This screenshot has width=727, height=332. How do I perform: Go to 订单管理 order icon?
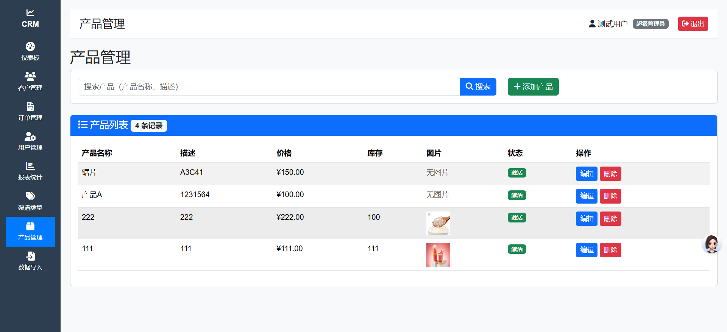[30, 106]
